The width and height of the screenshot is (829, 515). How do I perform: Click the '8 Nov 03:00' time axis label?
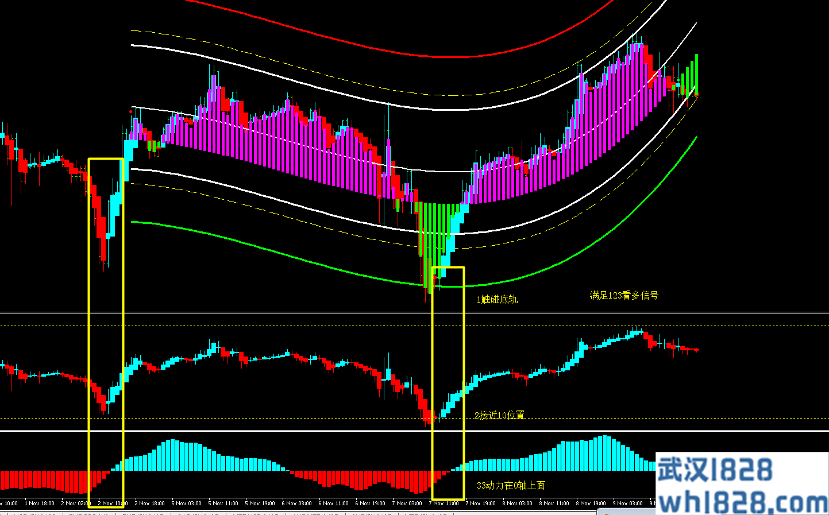[x=517, y=504]
